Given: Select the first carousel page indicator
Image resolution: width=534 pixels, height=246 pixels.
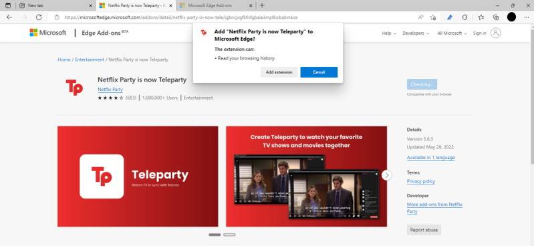Looking at the screenshot, I should pyautogui.click(x=215, y=235).
